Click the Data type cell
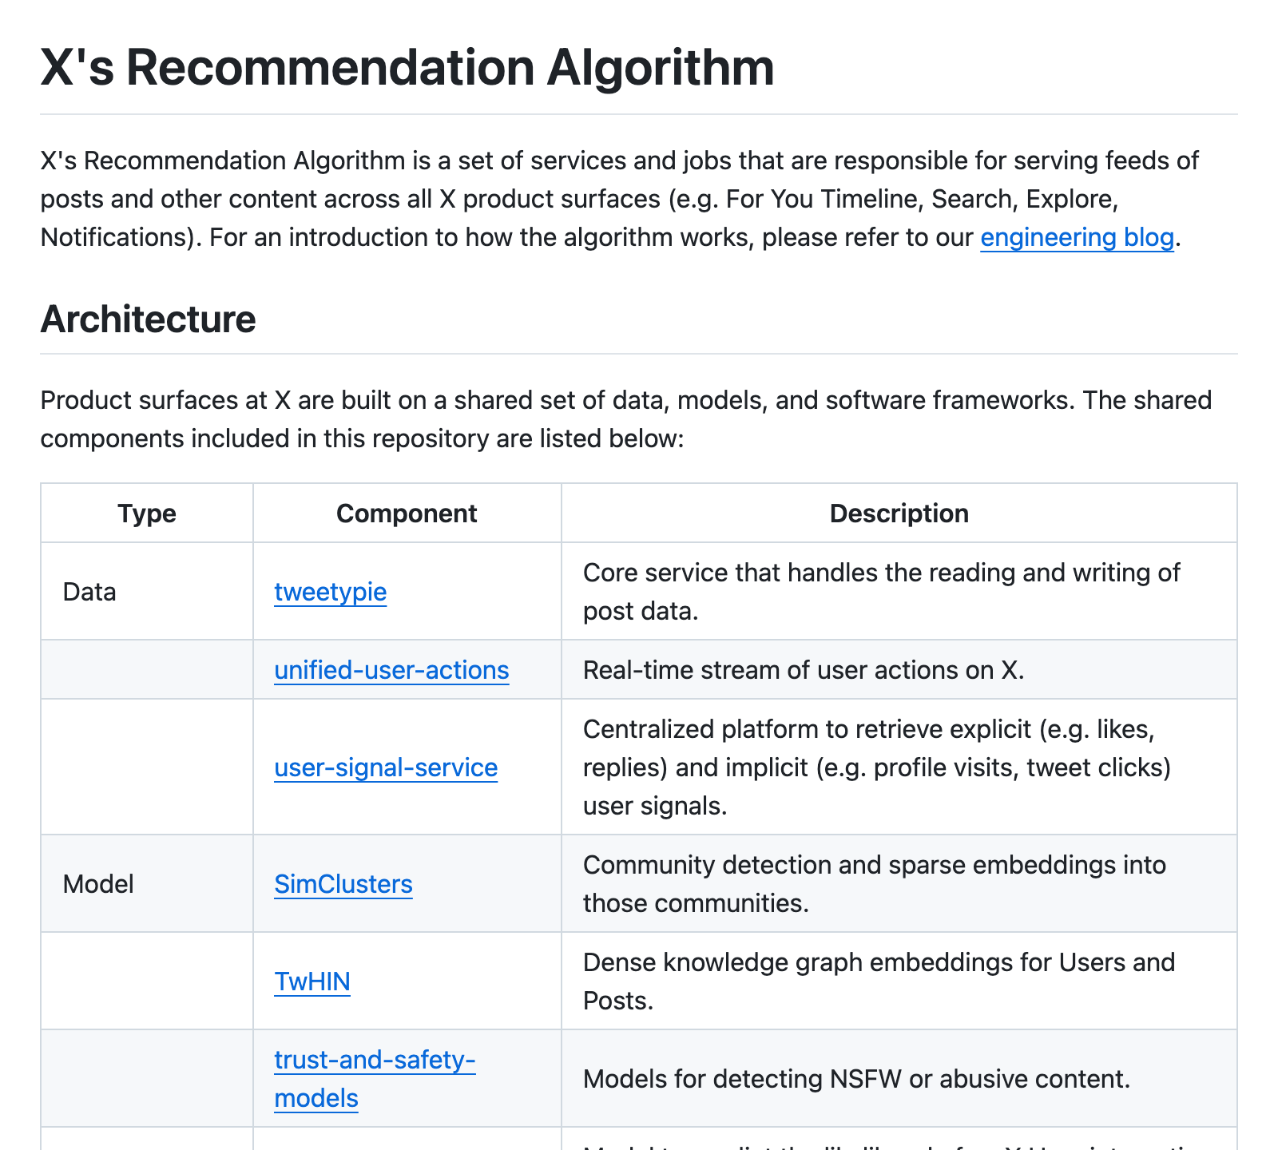Screen dimensions: 1278x1150 [89, 592]
